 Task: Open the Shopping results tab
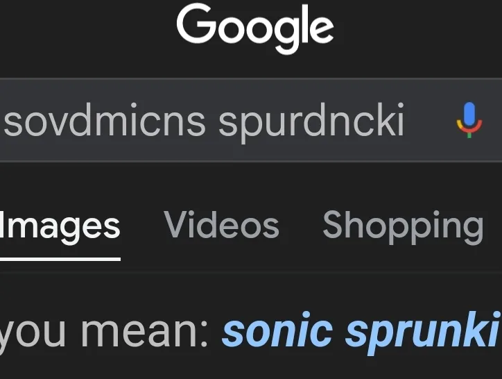403,228
